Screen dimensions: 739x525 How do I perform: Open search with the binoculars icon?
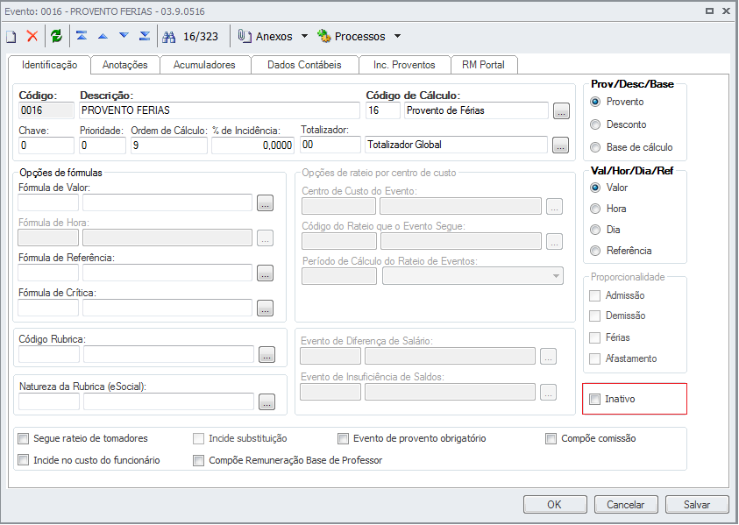point(168,37)
